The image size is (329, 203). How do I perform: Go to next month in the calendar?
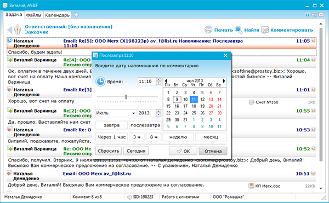pos(224,80)
